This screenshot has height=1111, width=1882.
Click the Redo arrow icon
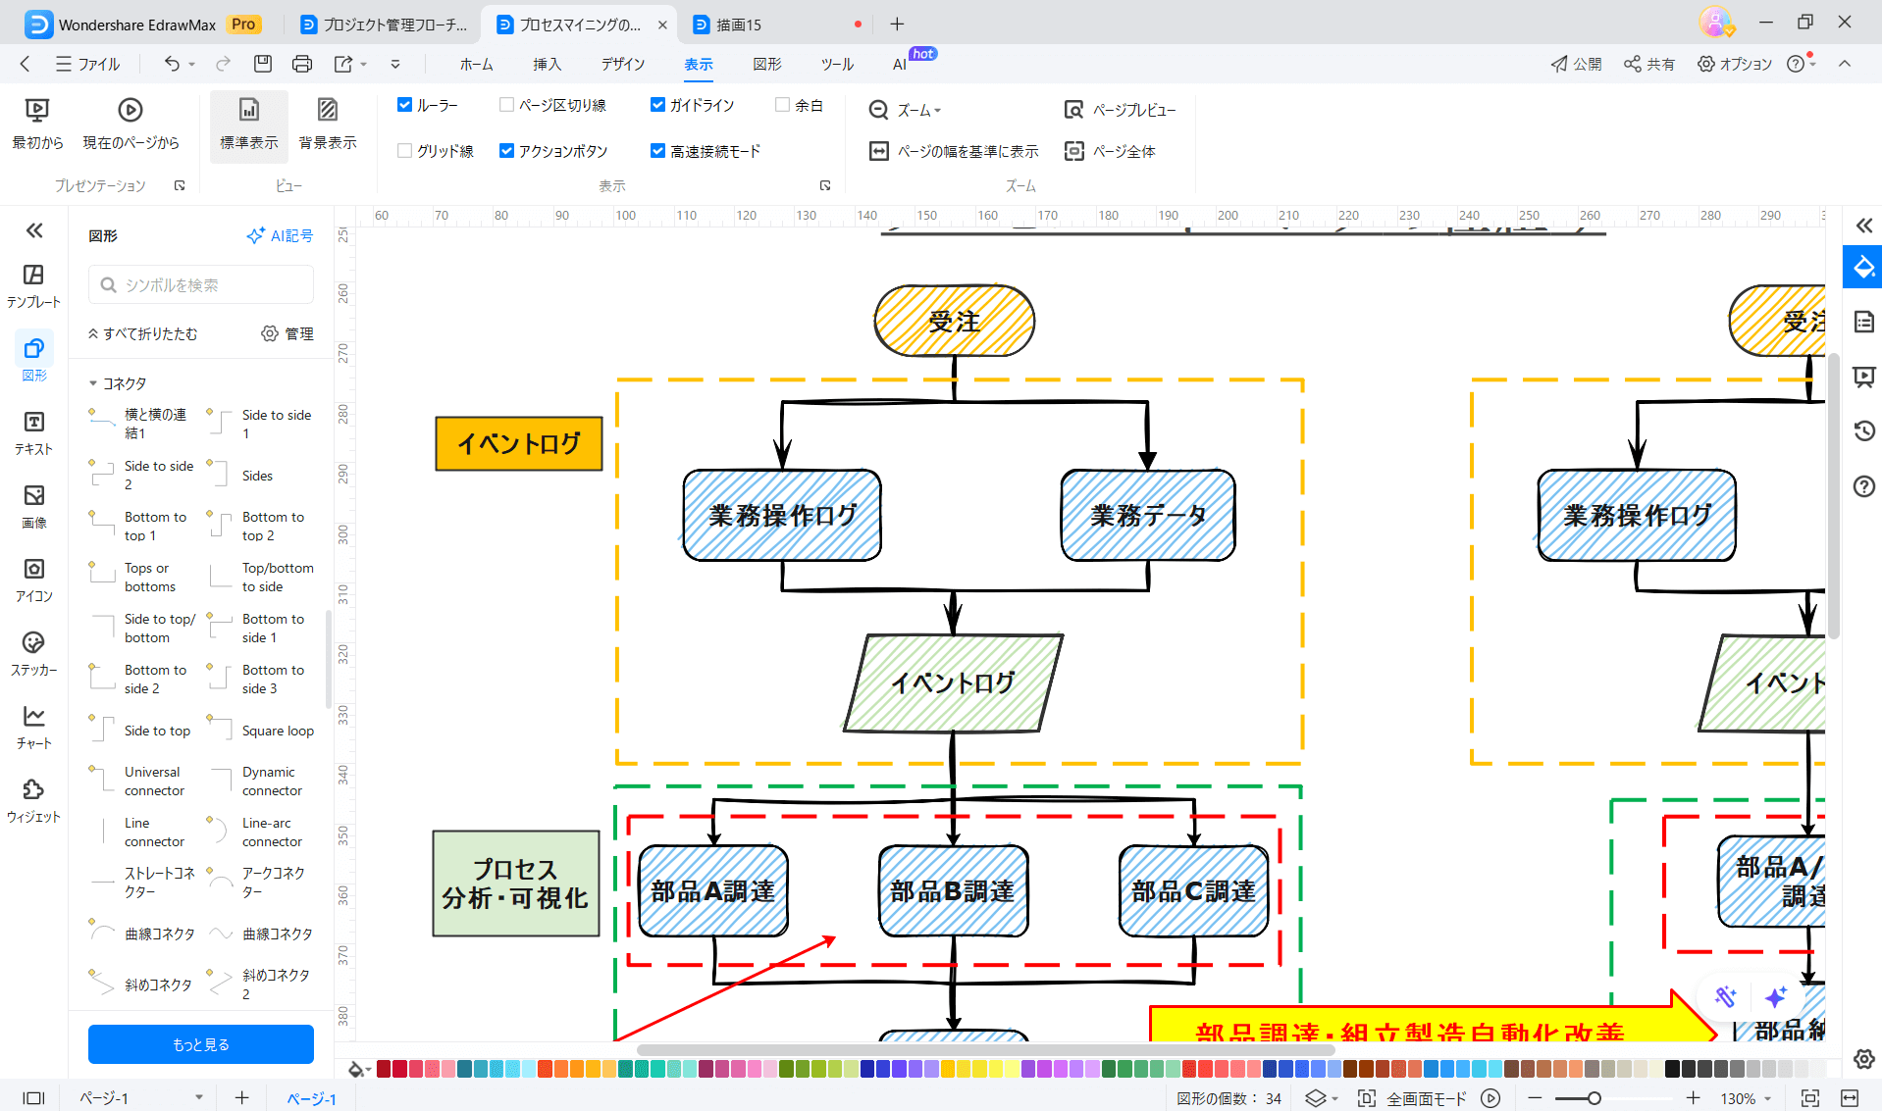223,64
